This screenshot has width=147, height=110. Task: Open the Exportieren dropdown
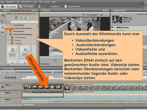coord(54,7)
